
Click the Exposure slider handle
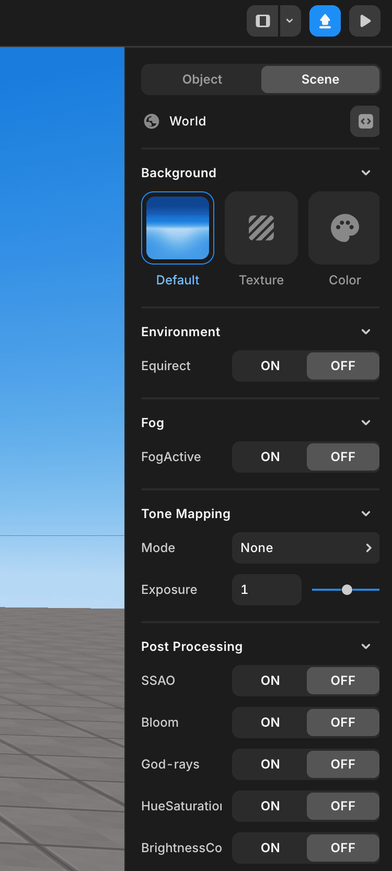click(x=347, y=590)
